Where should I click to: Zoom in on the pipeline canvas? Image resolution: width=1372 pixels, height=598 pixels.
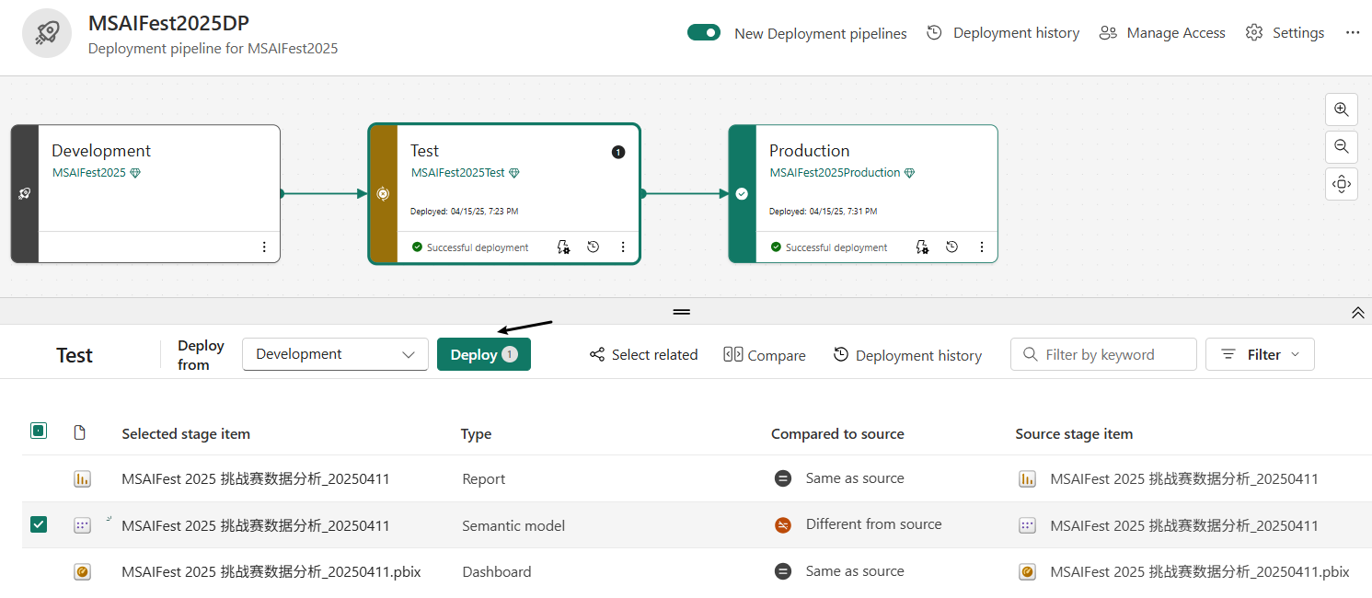[1341, 109]
